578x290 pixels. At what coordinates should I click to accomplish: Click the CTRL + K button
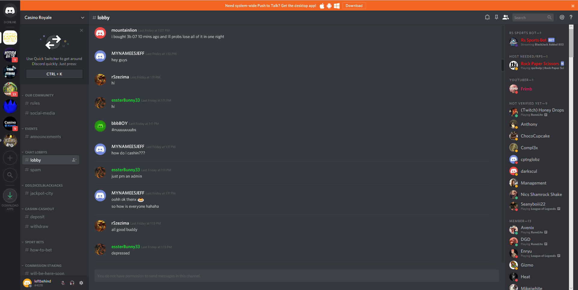pyautogui.click(x=54, y=74)
